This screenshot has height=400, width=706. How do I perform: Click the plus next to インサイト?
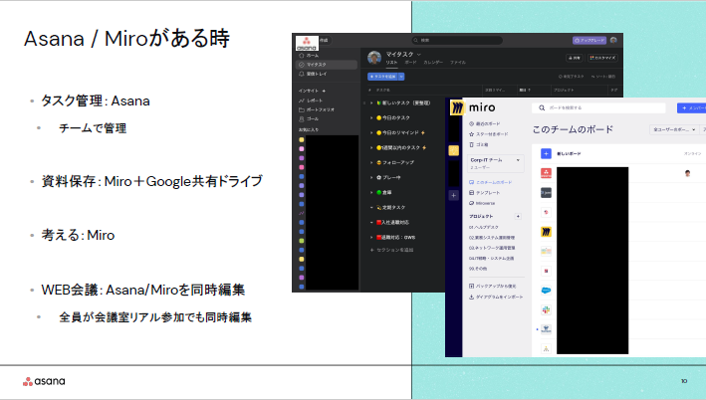(x=324, y=91)
